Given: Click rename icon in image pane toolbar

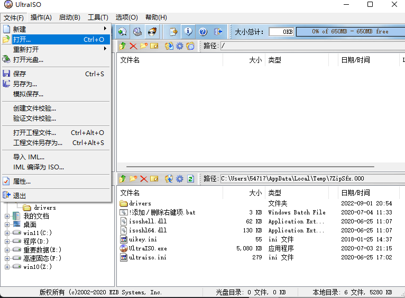Looking at the screenshot, I should [x=154, y=46].
